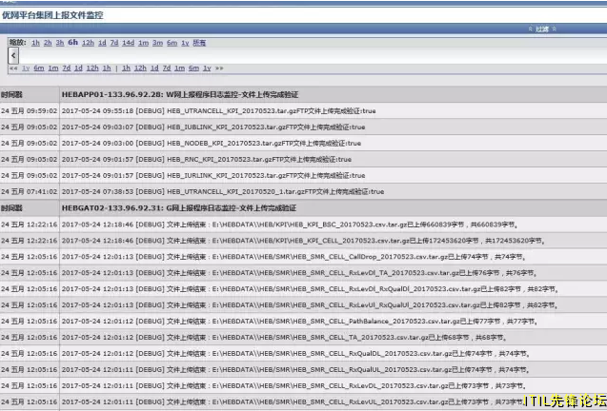The height and width of the screenshot is (411, 607).
Task: Select HEB_SMR_CELL_PathBalance_20170523 log entry
Action: (x=300, y=322)
